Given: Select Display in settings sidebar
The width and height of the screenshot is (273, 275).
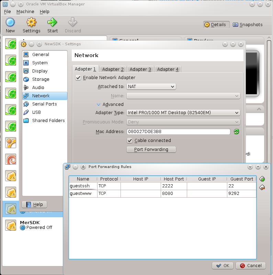Looking at the screenshot, I should (45, 71).
